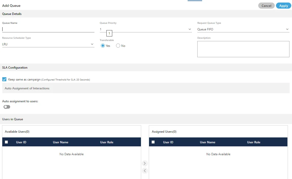Image resolution: width=292 pixels, height=179 pixels.
Task: Click the Assigned Users(0) title
Action: 164,132
